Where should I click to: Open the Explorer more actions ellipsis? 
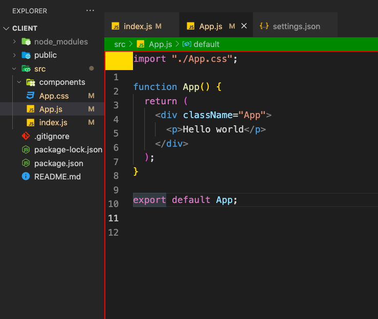90,11
